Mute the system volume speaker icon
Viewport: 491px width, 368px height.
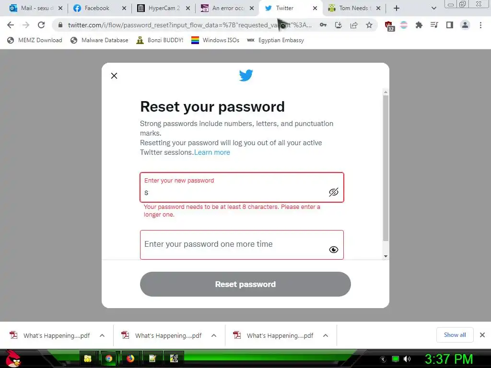click(407, 358)
